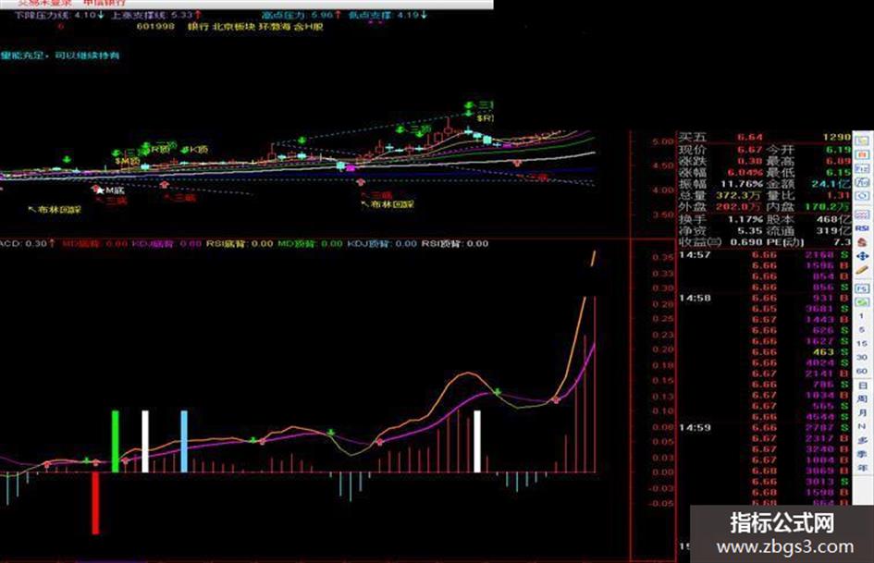Click the RSI indicator icon in sidebar
Image resolution: width=874 pixels, height=563 pixels.
tap(862, 228)
